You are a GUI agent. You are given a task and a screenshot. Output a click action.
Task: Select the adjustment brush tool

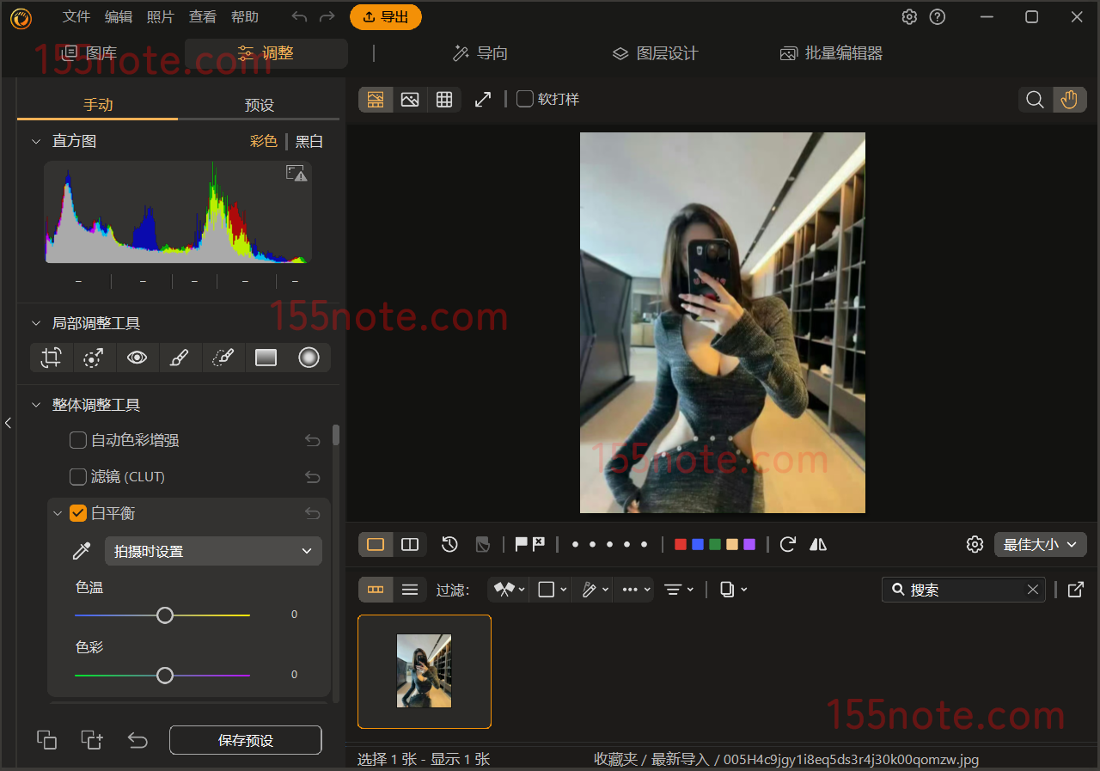point(180,358)
